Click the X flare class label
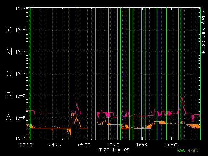 tap(9, 30)
